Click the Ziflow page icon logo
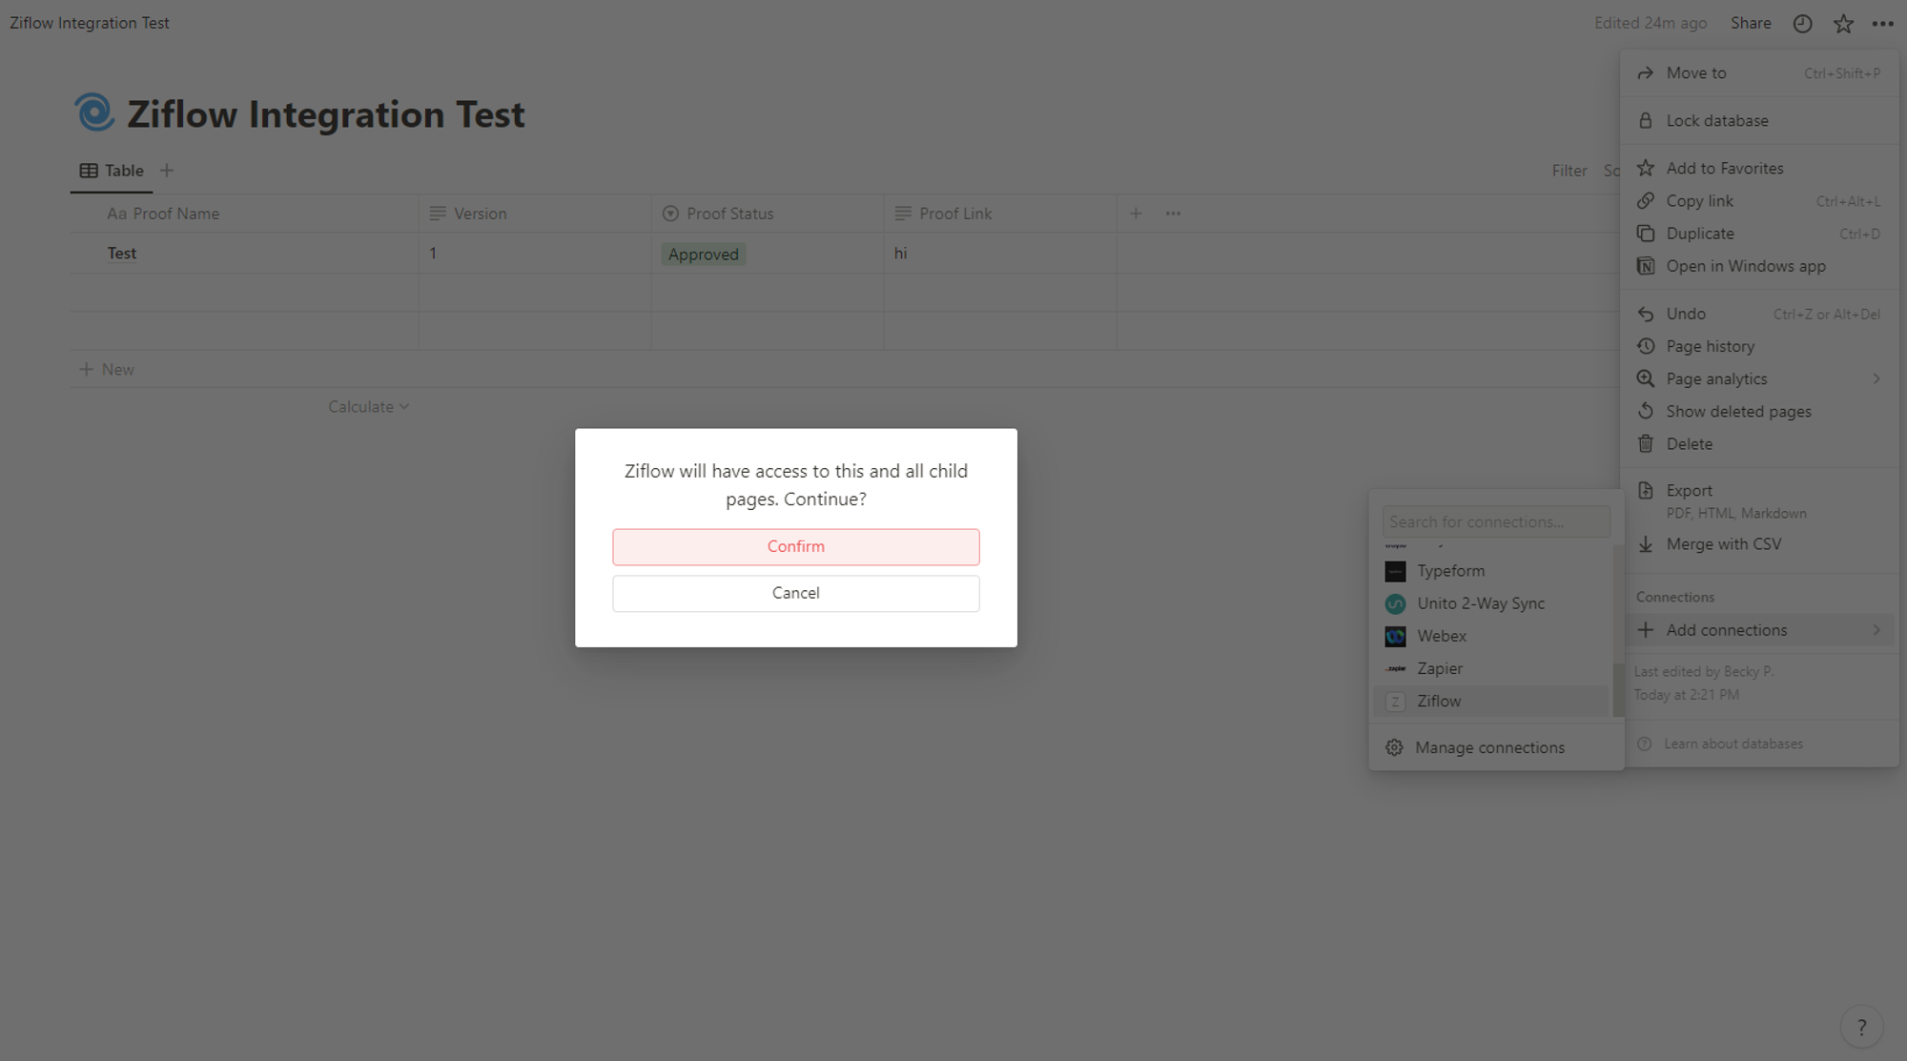This screenshot has width=1907, height=1061. (94, 112)
